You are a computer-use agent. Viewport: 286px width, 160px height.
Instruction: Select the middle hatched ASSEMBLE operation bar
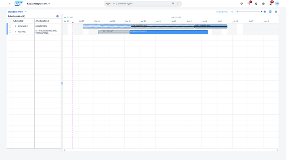click(x=162, y=26)
